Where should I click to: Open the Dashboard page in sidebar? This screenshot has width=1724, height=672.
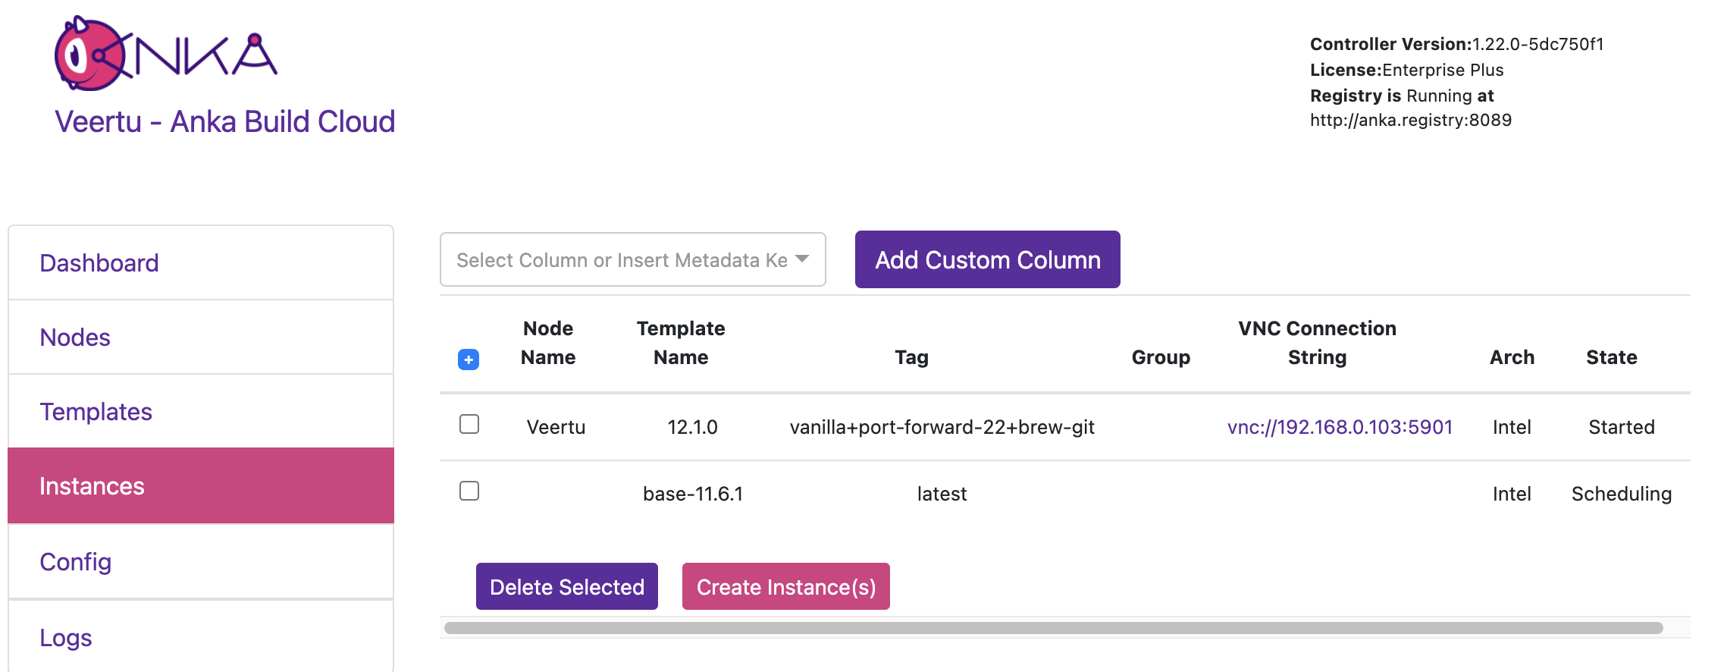[99, 263]
